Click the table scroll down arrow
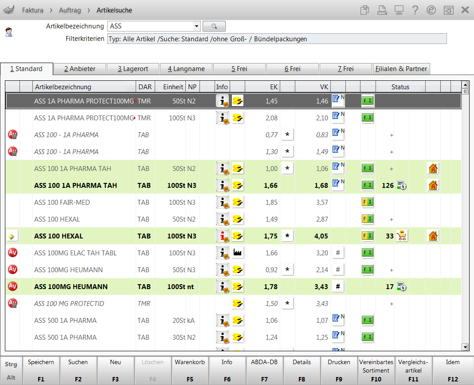Viewport: 474px width, 385px height. [x=465, y=347]
